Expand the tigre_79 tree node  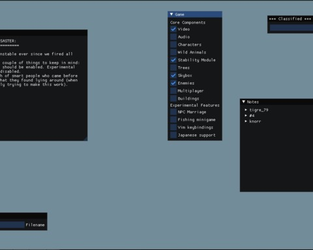246,110
